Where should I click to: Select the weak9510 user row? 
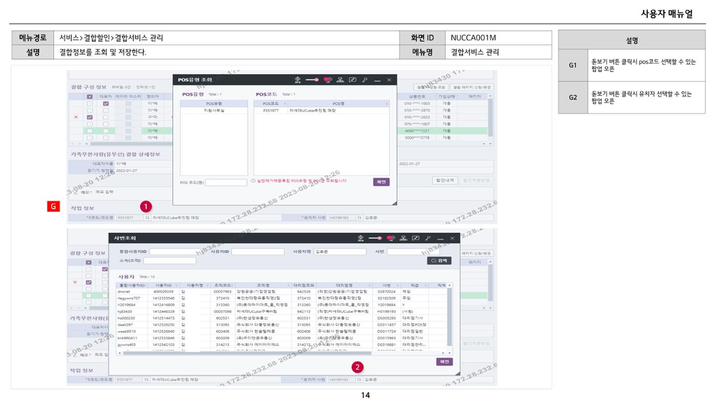tap(281, 331)
